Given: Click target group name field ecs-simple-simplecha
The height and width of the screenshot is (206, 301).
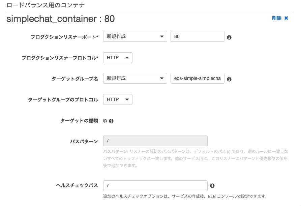Looking at the screenshot, I should [x=197, y=78].
